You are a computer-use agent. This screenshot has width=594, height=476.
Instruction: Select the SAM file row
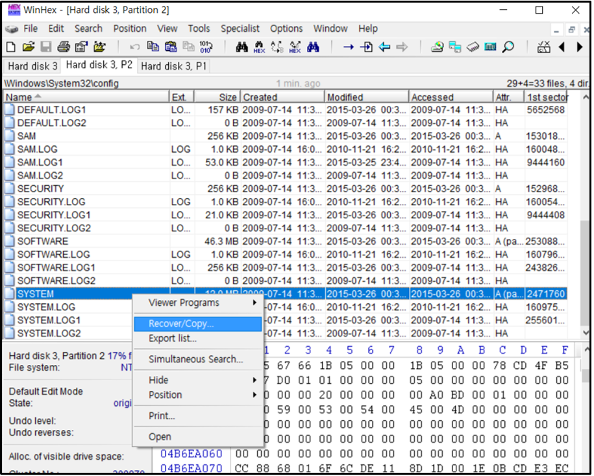(285, 136)
